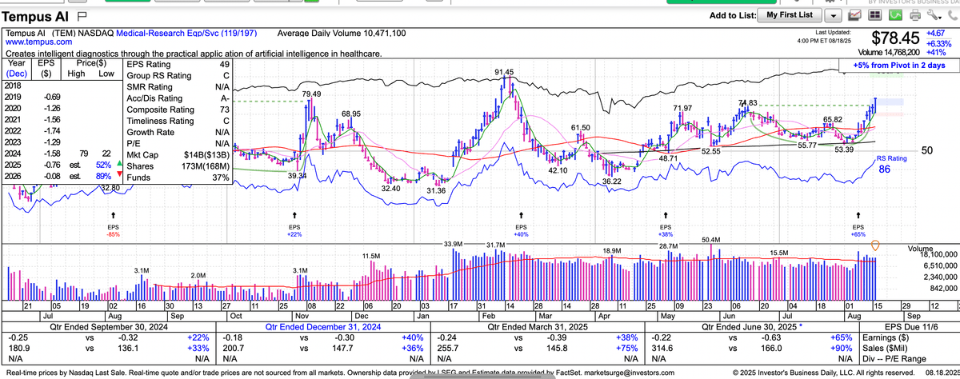The image size is (960, 379).
Task: Click the EPS Rating row in ratings table
Action: [x=178, y=64]
